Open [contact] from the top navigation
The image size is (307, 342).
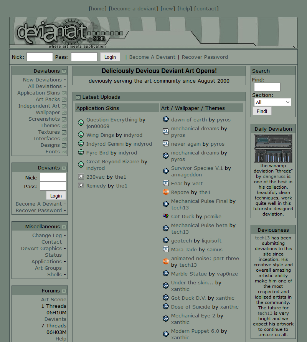tap(206, 8)
